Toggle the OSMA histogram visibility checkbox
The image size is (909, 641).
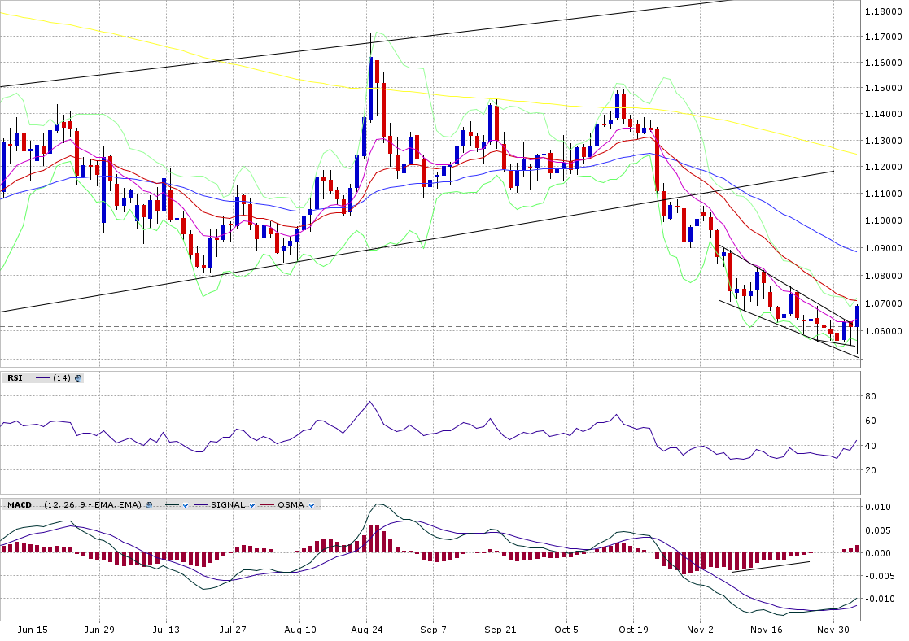[x=312, y=505]
